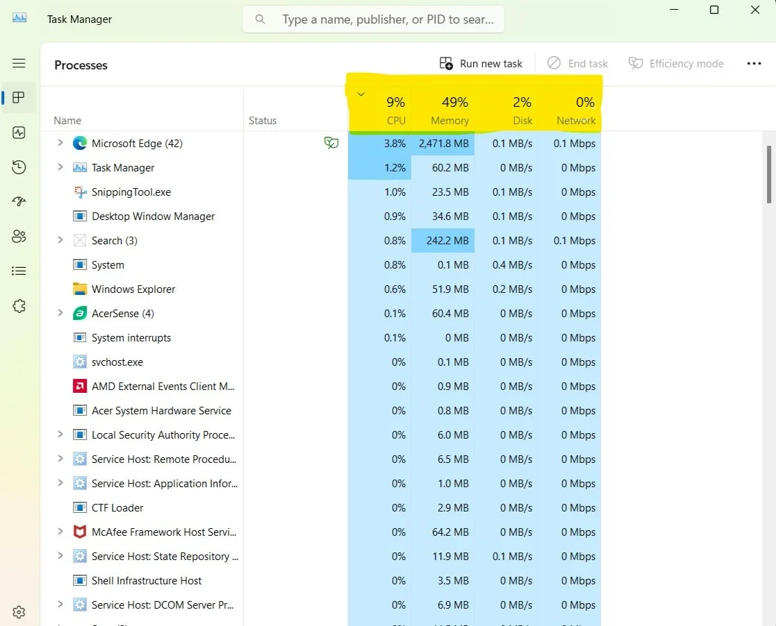The image size is (776, 626).
Task: Expand the Task Manager process group
Action: pyautogui.click(x=60, y=167)
